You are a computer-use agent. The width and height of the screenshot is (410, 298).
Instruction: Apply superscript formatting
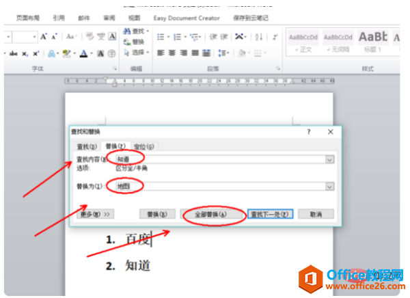[36, 53]
